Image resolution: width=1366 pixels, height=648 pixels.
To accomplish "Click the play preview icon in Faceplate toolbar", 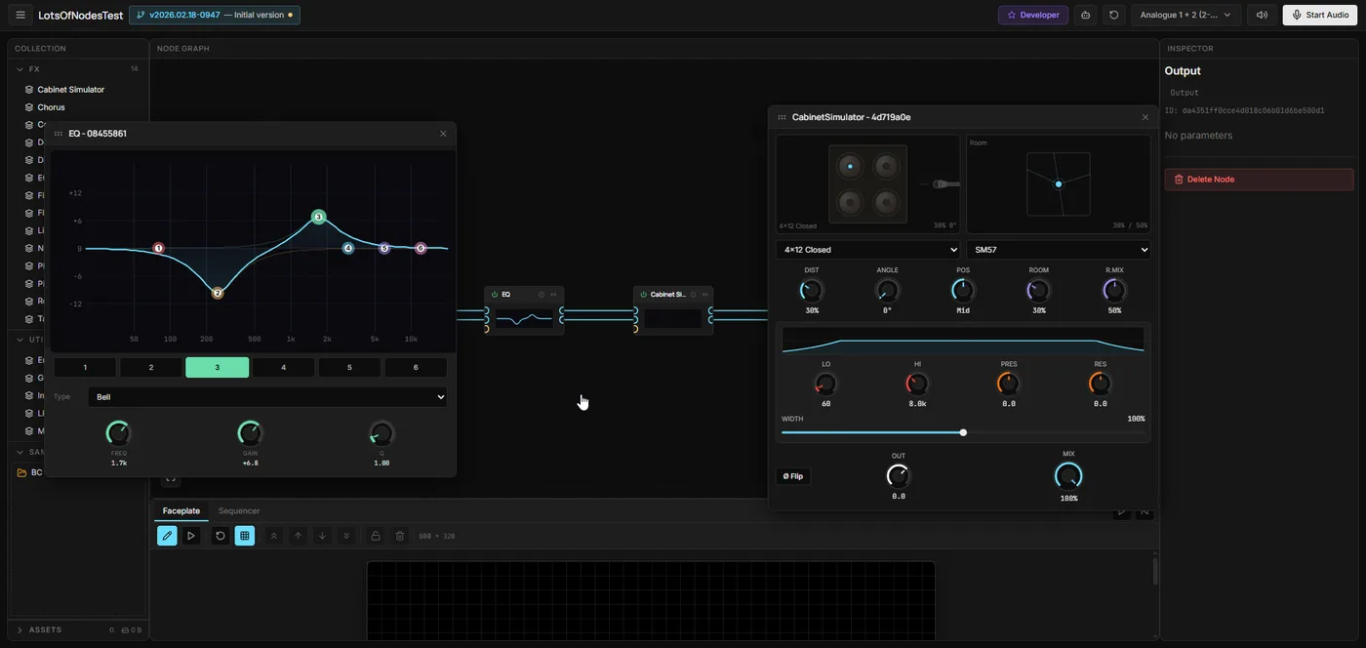I will (x=189, y=535).
